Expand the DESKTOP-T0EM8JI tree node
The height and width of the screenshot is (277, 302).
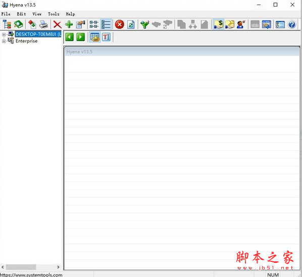[4, 34]
